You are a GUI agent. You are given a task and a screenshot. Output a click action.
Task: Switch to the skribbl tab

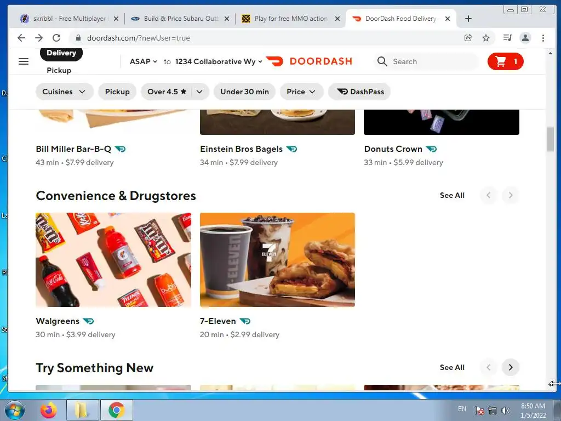click(69, 19)
